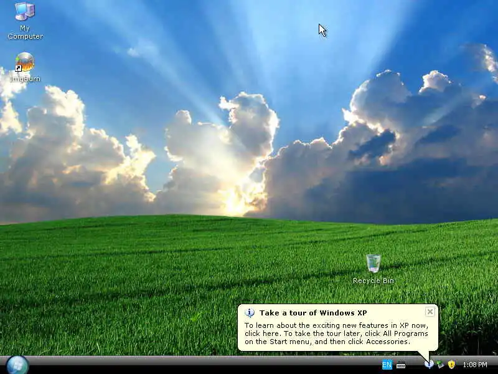Viewport: 498px width, 374px height.
Task: Launch the ImgBurn desktop shortcut
Action: 25,67
